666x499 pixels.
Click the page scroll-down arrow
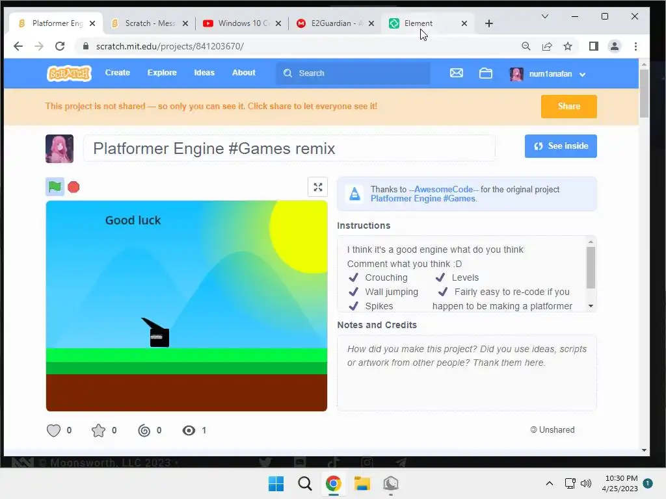[644, 450]
